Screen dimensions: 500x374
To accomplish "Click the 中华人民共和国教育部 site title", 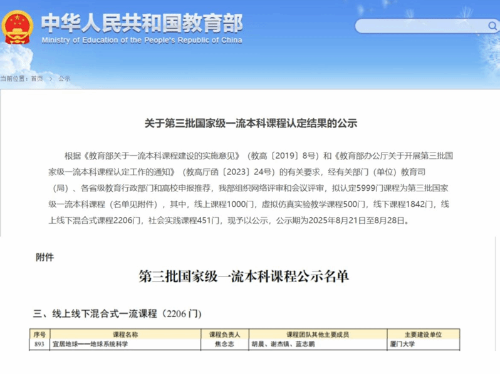I will coord(142,22).
